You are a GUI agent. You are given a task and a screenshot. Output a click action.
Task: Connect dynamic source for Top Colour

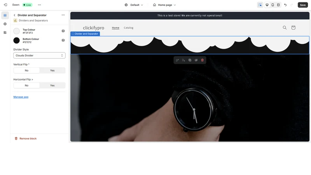pos(63,31)
